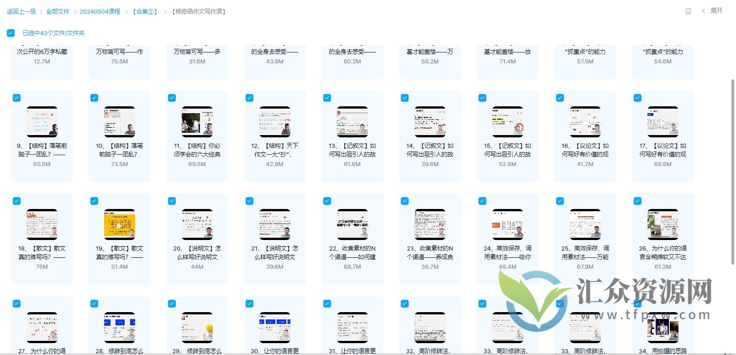Uncheck checkbox for file 24 高效保存
736x355 pixels.
point(482,201)
